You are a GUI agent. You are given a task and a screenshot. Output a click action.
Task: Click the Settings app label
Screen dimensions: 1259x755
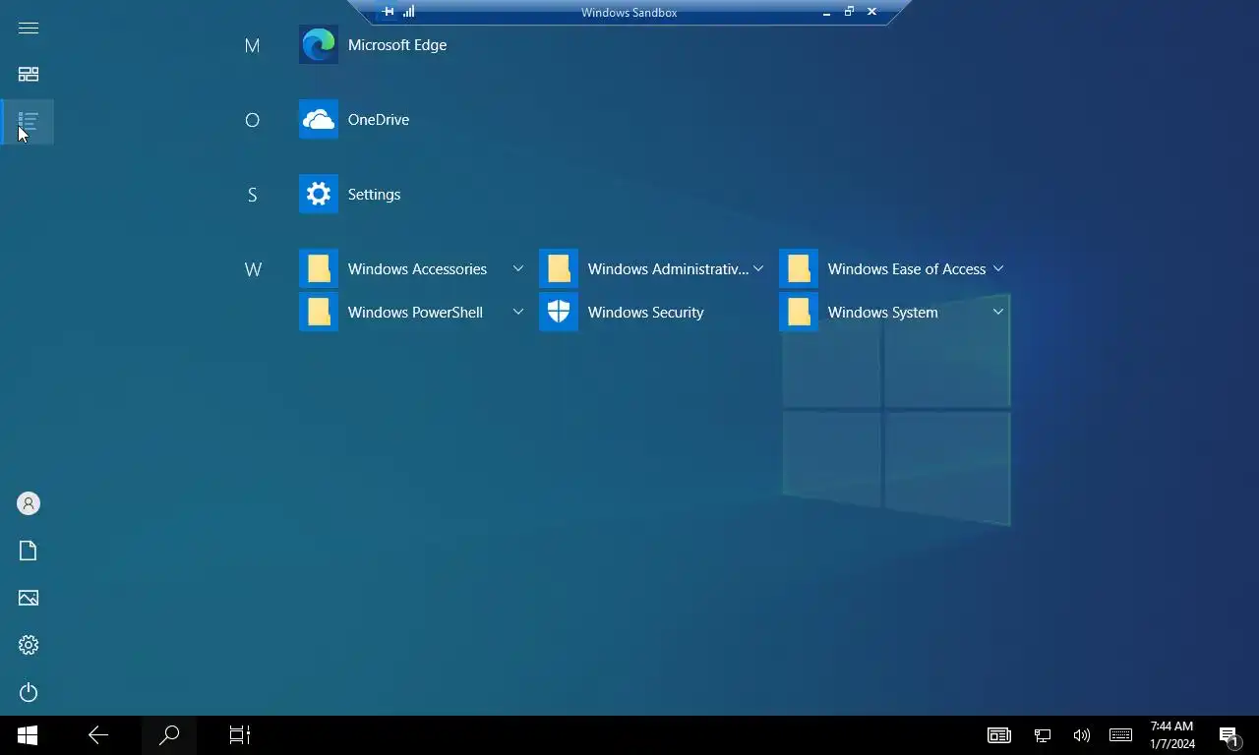(x=375, y=195)
